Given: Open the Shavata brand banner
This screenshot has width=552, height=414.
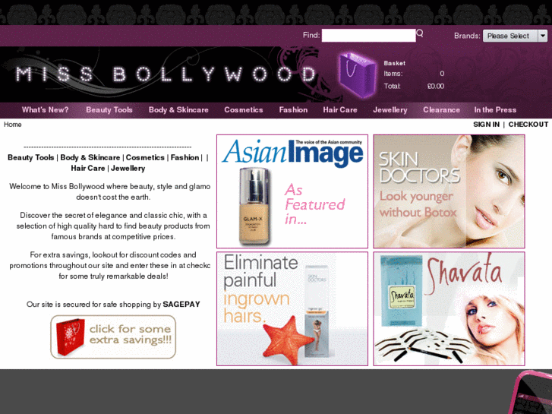Looking at the screenshot, I should click(449, 308).
